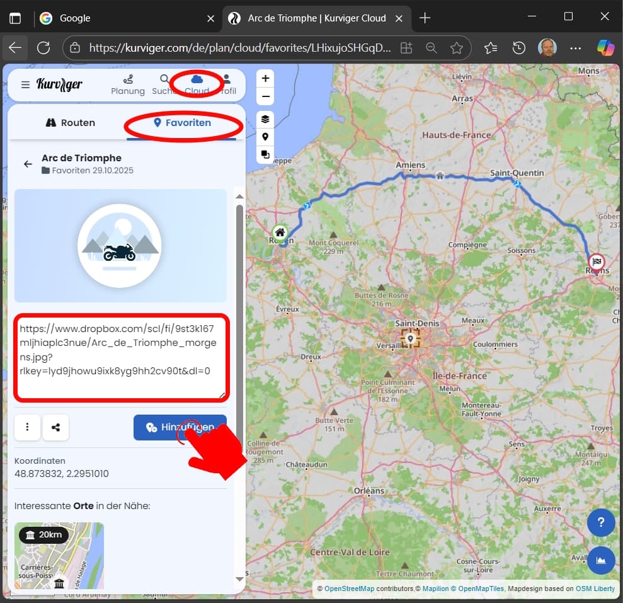Switch to the Routen tab
The height and width of the screenshot is (603, 623).
(71, 123)
